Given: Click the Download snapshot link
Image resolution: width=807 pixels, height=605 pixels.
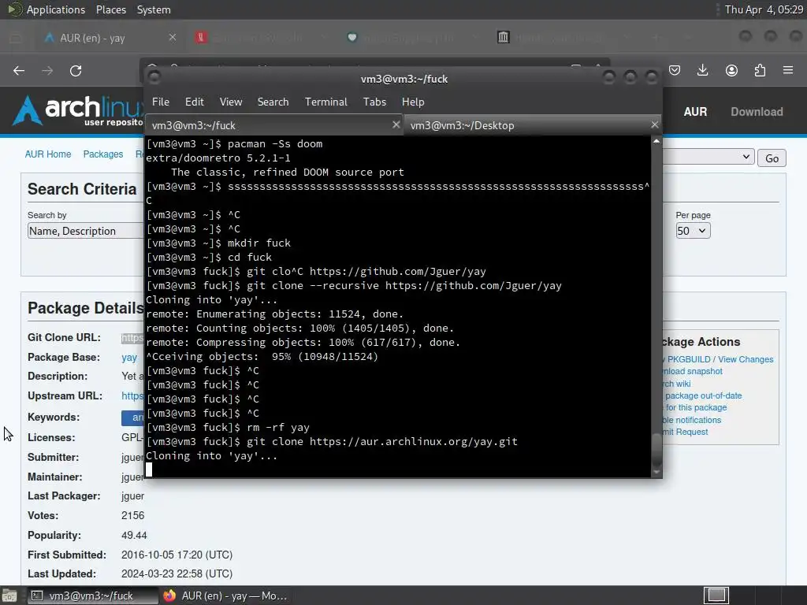Looking at the screenshot, I should (692, 372).
